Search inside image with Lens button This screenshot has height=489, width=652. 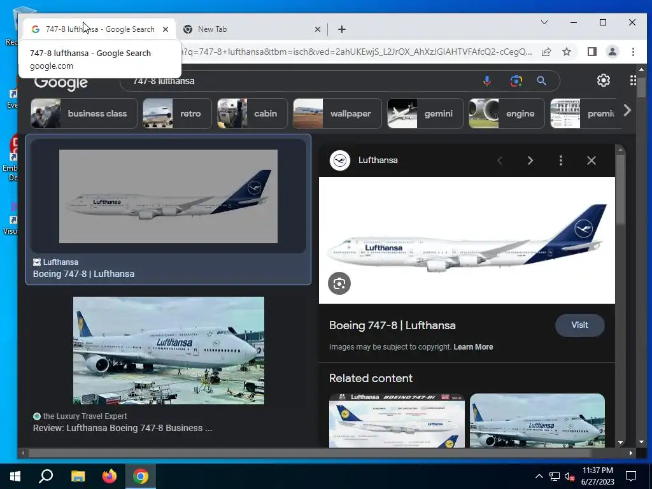339,283
